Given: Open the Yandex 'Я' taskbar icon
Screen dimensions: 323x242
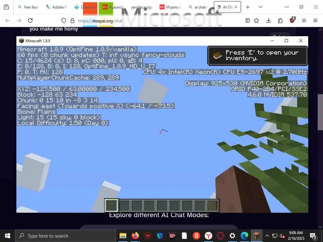Looking at the screenshot, I should coord(197,236).
